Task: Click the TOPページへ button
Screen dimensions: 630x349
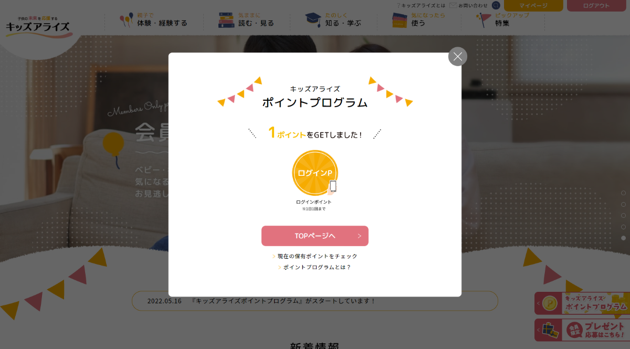Action: [315, 236]
